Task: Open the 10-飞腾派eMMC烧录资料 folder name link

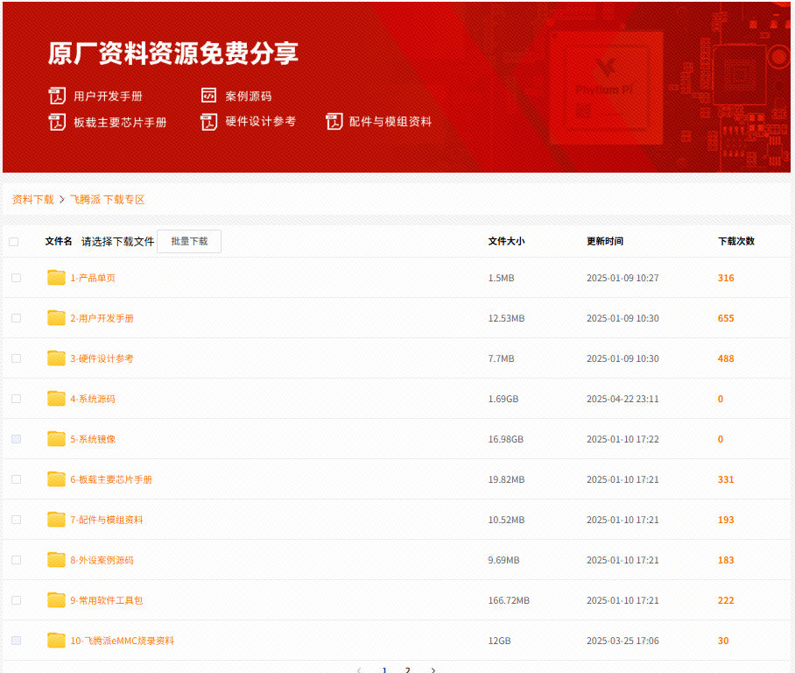Action: tap(123, 641)
